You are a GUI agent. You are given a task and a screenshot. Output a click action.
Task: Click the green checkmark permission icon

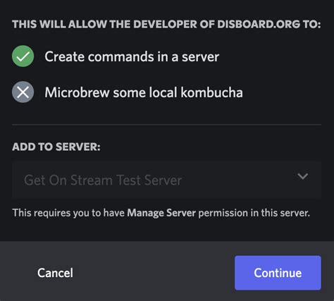click(x=23, y=56)
